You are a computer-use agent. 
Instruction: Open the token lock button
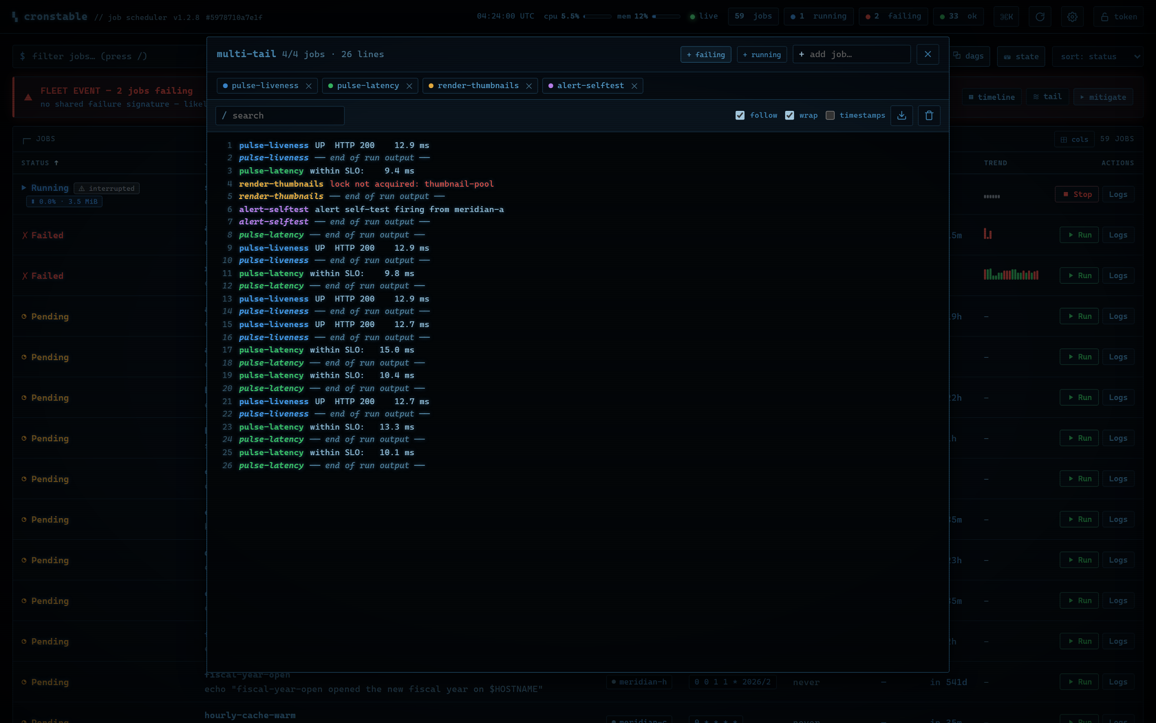1118,17
